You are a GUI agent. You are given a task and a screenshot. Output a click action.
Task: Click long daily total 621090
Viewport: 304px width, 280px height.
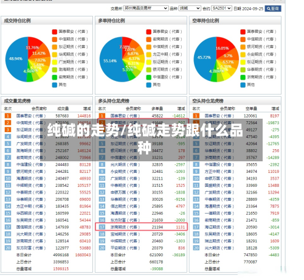click(156, 255)
